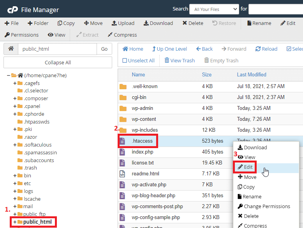The width and height of the screenshot is (303, 228).
Task: Sort by Name column header
Action: coord(138,75)
